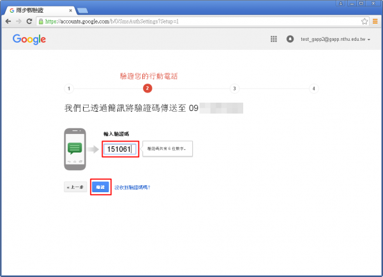
Task: Open the Google apps grid
Action: coord(274,39)
